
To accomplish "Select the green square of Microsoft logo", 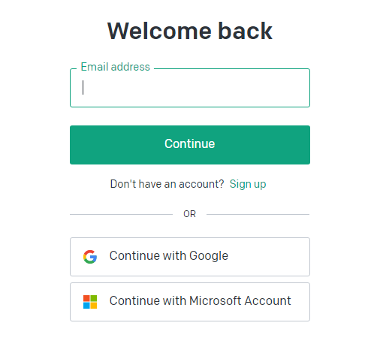I will click(x=94, y=298).
